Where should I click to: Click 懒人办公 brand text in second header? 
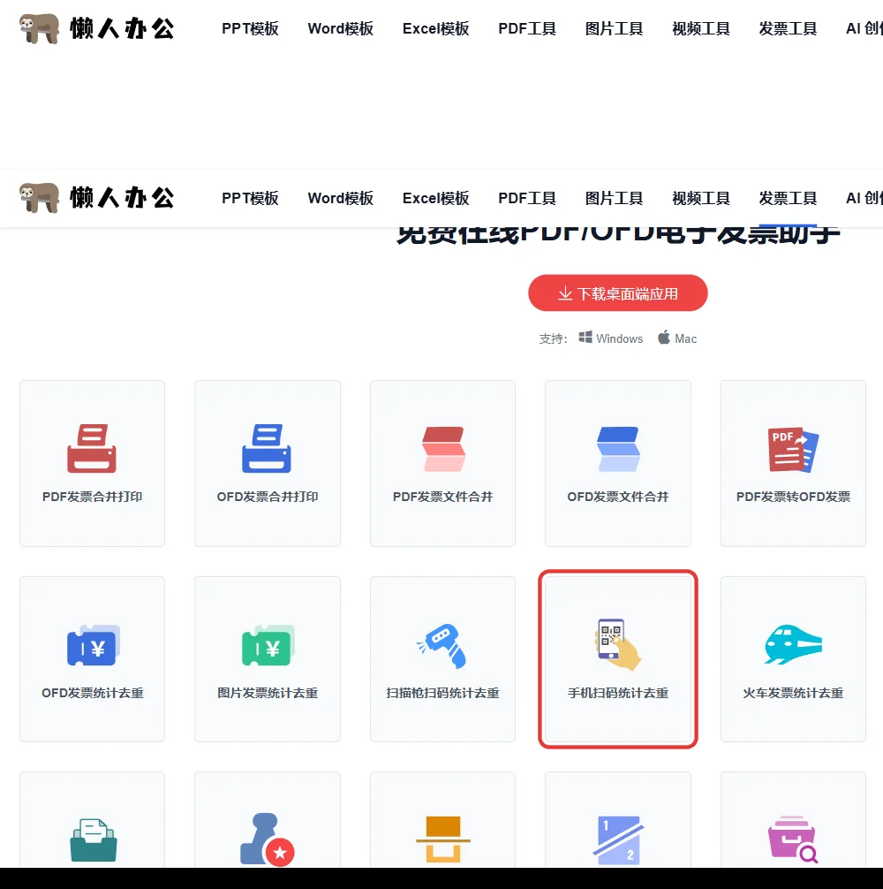point(122,197)
